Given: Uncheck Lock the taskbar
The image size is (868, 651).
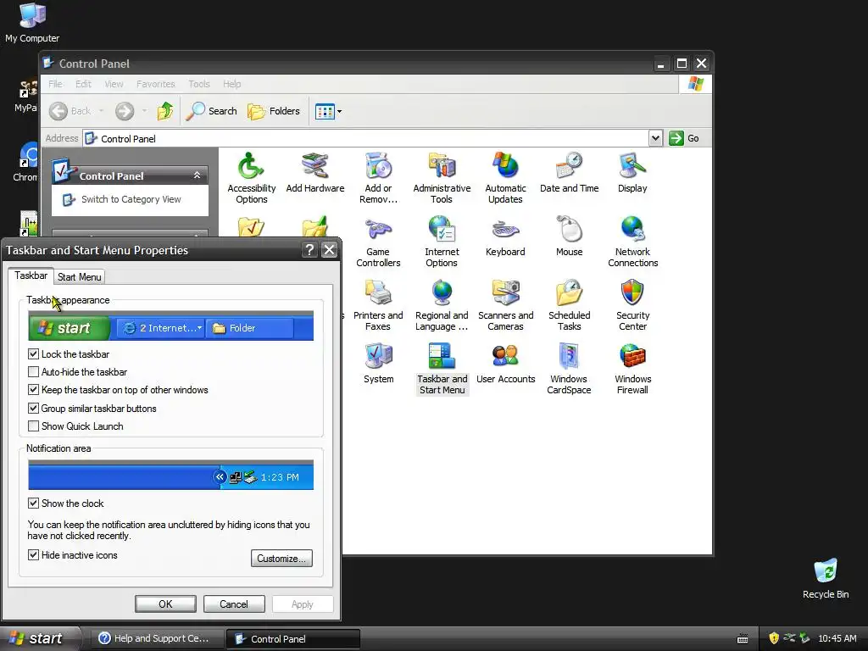Looking at the screenshot, I should [x=34, y=354].
